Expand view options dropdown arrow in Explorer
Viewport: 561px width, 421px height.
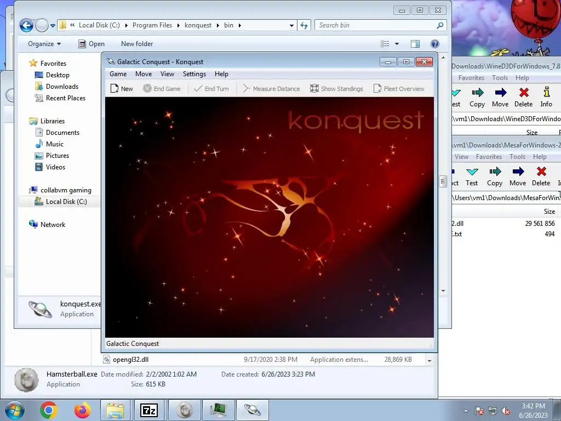tap(397, 44)
